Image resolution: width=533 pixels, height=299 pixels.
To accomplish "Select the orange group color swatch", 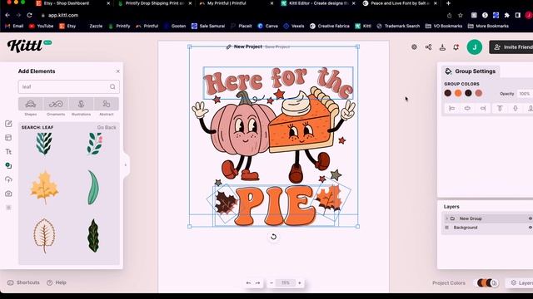I will pyautogui.click(x=458, y=93).
